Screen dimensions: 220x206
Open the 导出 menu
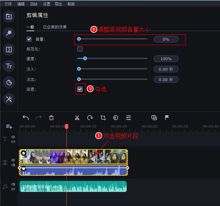point(58,4)
